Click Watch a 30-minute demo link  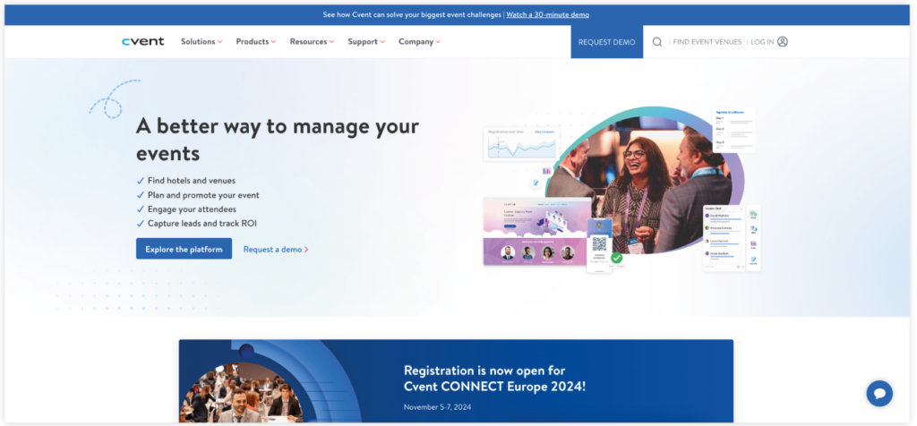[547, 14]
